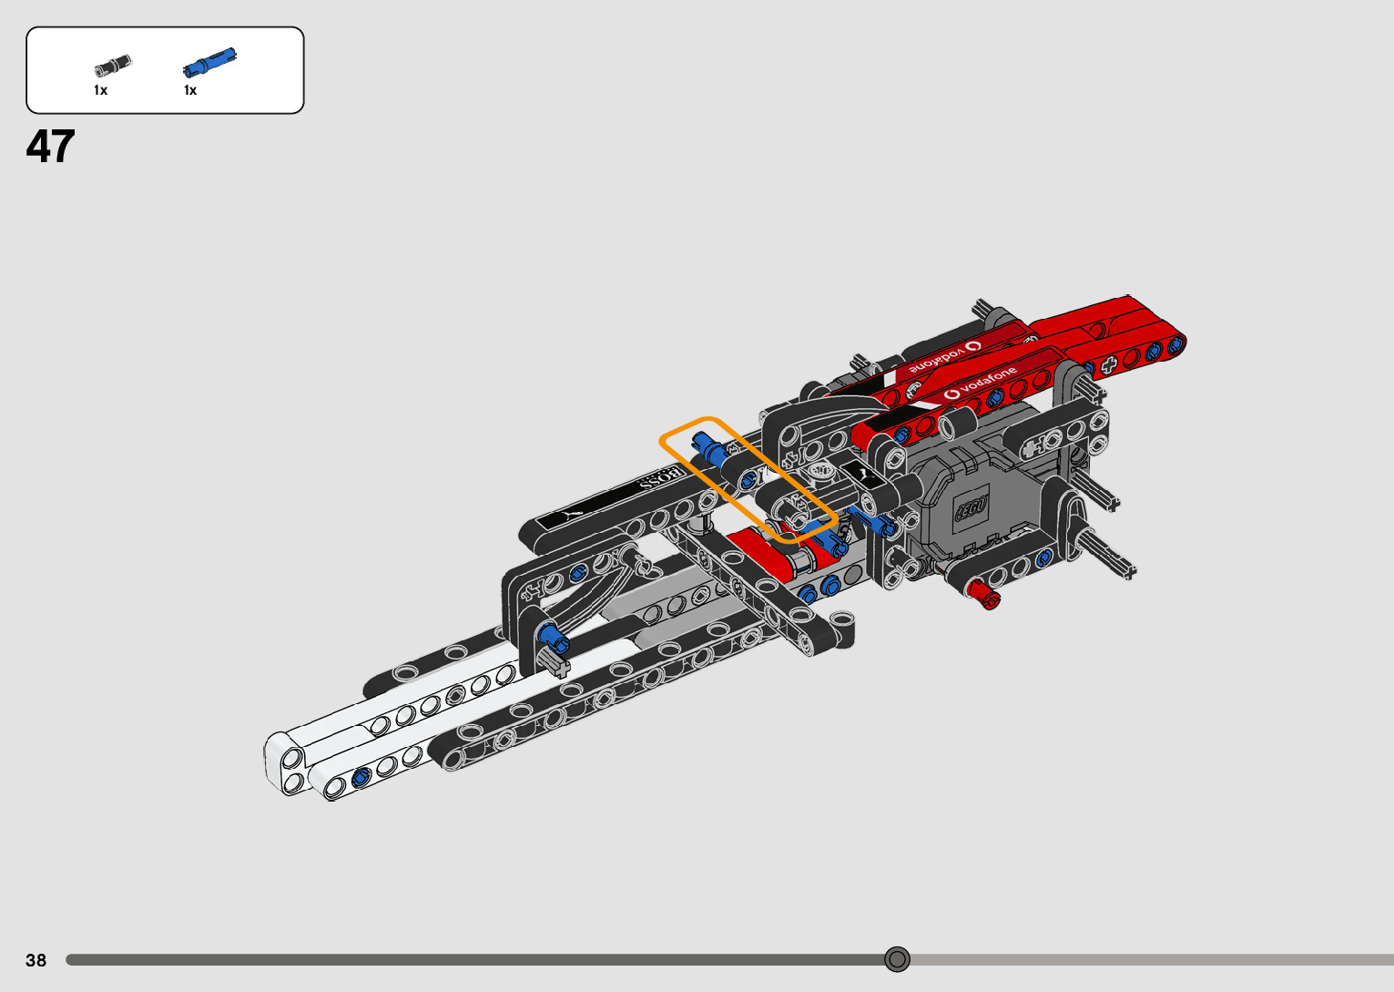This screenshot has height=992, width=1394.
Task: Click the 1x label under the blue pin
Action: (190, 90)
